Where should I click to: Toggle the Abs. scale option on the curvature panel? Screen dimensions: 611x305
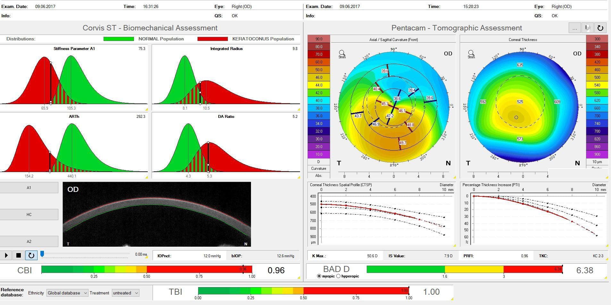tap(319, 175)
